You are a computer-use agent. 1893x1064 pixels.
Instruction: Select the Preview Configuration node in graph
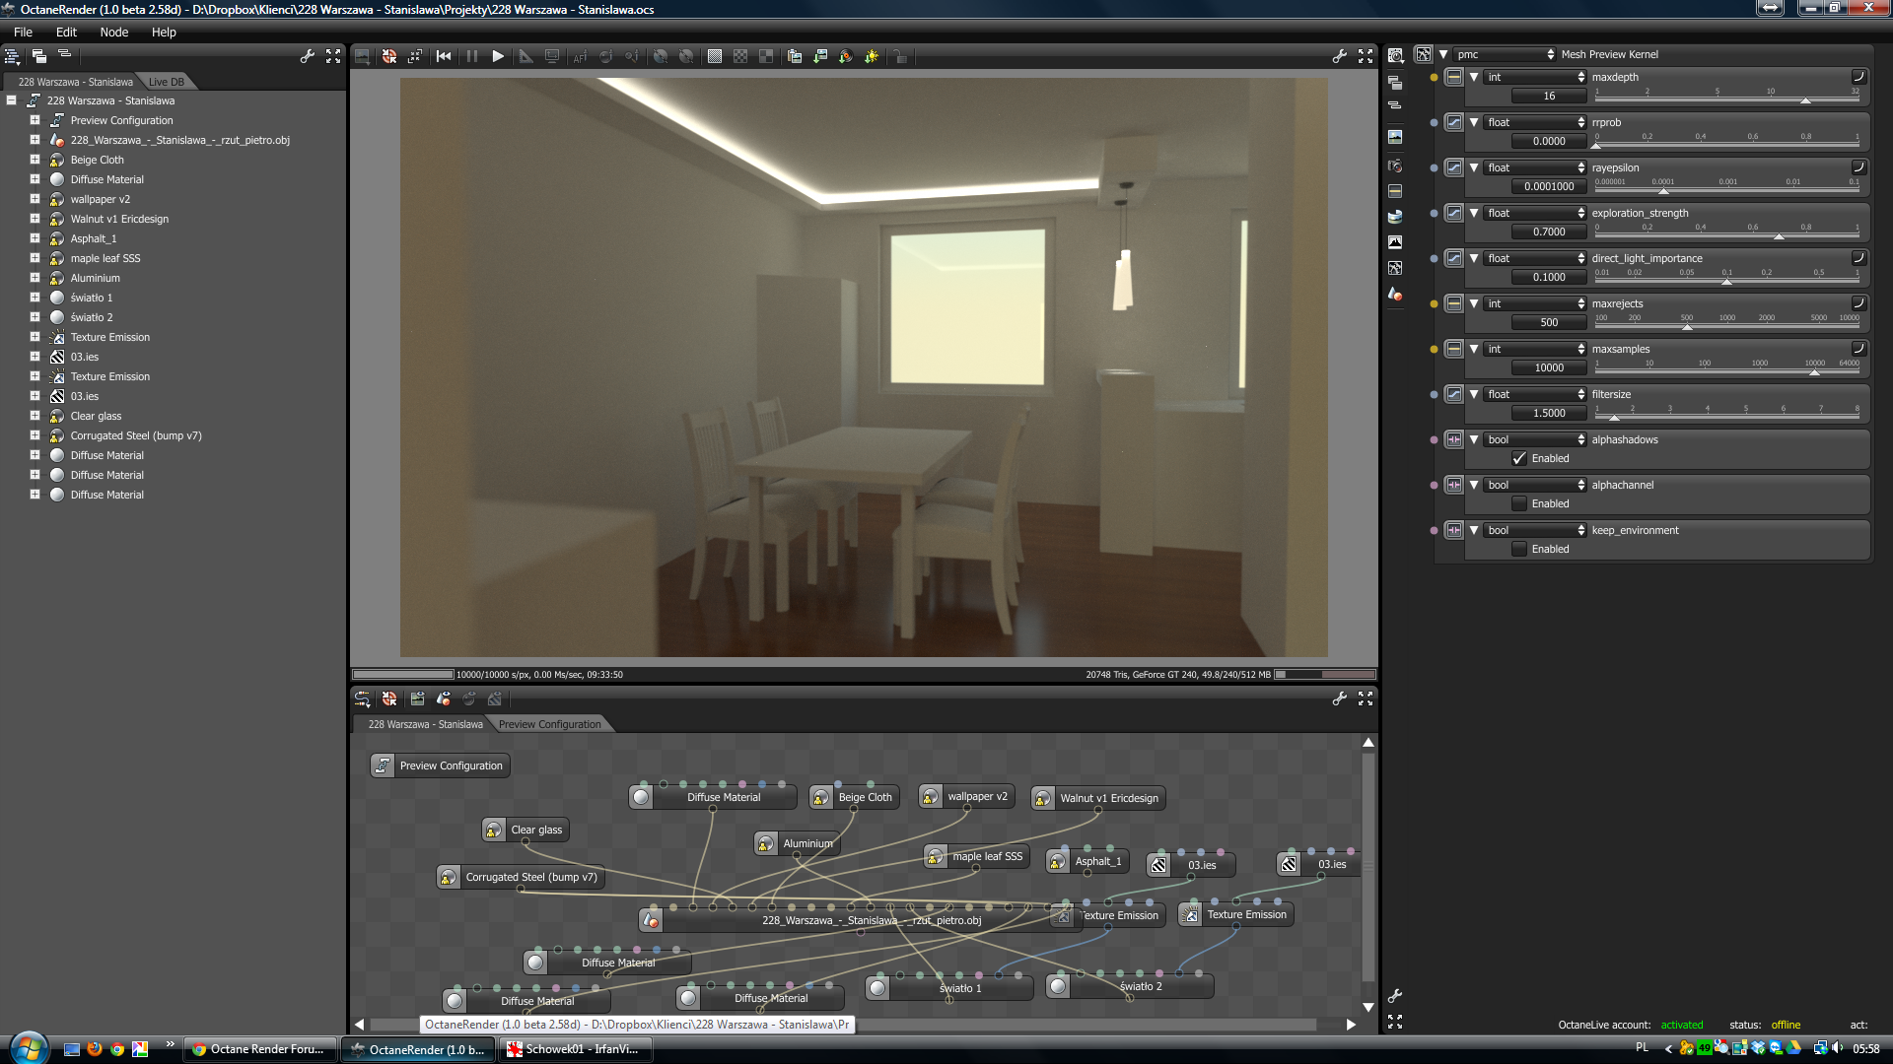(x=440, y=765)
